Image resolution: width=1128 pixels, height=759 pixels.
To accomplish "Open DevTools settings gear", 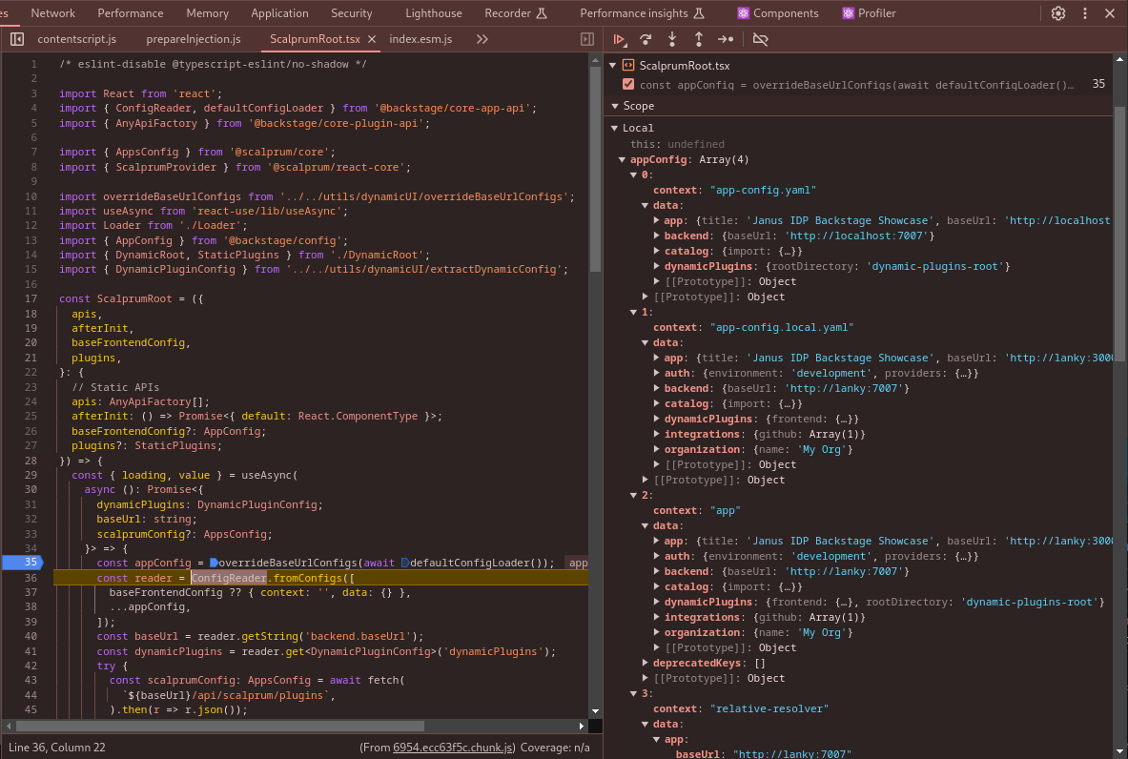I will click(x=1058, y=13).
